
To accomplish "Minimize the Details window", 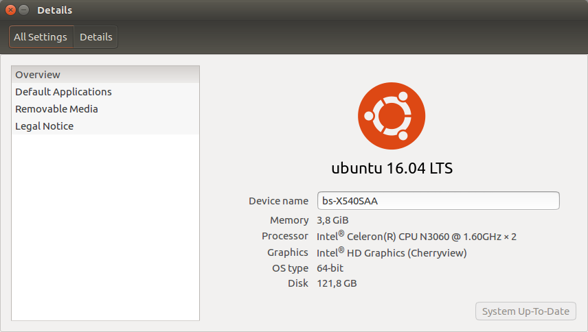I will tap(23, 10).
